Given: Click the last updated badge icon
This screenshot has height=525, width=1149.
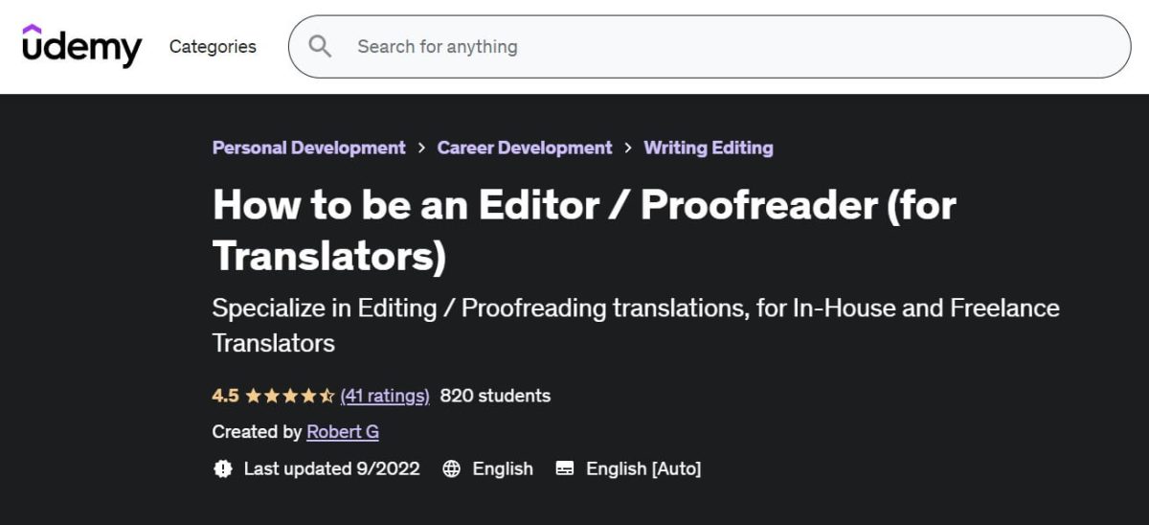Looking at the screenshot, I should (223, 468).
